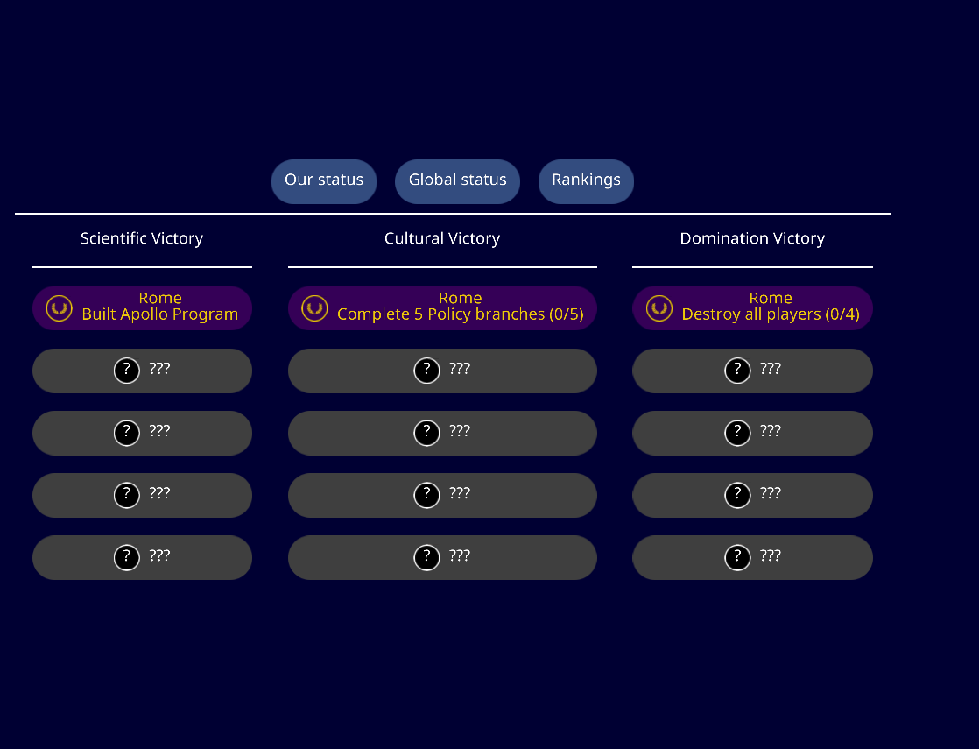Click the fourth ??? row in the Domination column
The width and height of the screenshot is (979, 749).
(x=752, y=557)
